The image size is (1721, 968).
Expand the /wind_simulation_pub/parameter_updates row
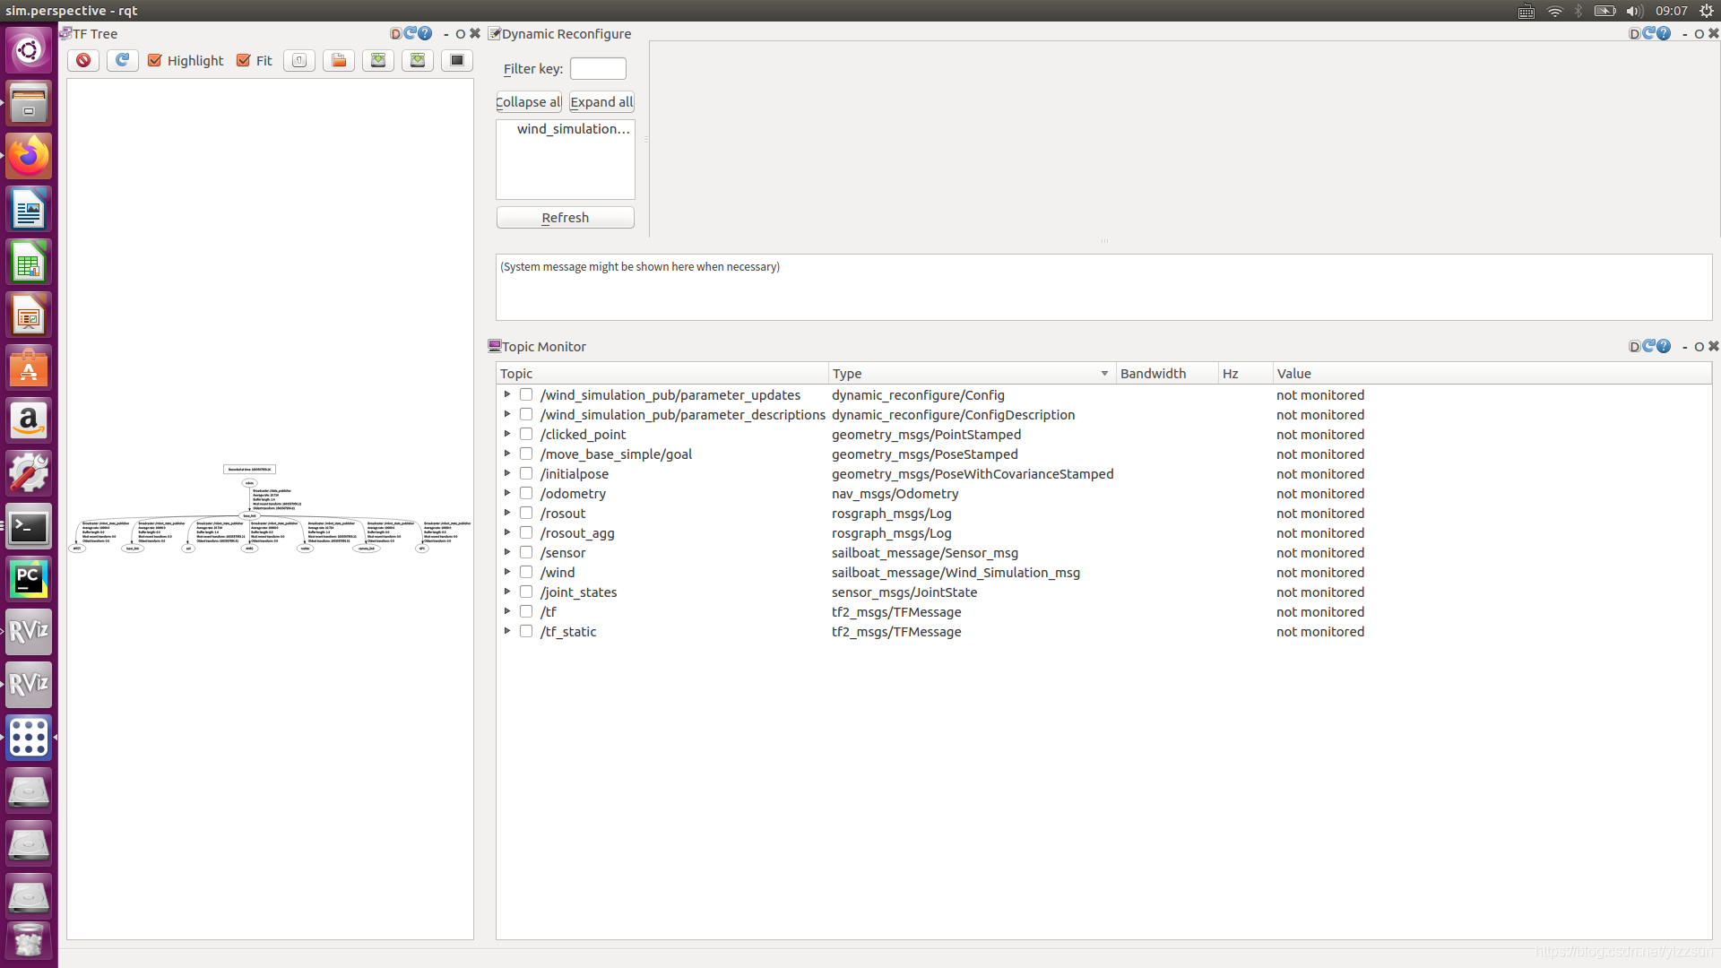pos(507,394)
